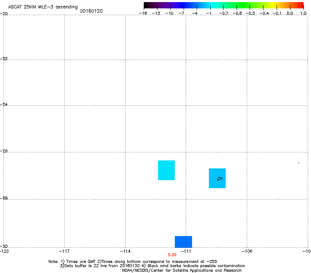Click the -108 longitude axis label
This screenshot has height=273, width=311.
pos(247,252)
